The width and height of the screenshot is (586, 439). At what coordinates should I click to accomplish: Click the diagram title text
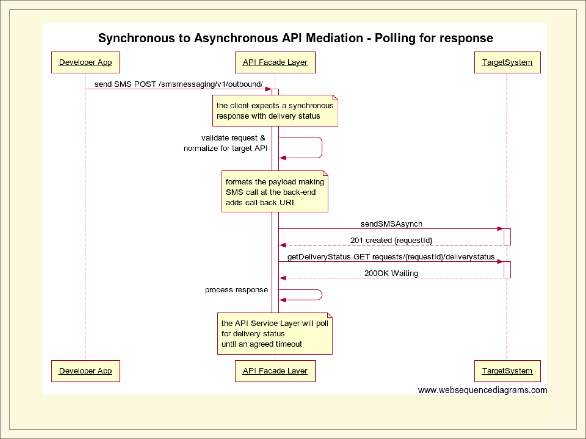pos(295,38)
